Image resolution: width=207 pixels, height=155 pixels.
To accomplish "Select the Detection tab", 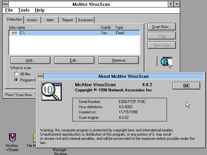I will (x=14, y=19).
